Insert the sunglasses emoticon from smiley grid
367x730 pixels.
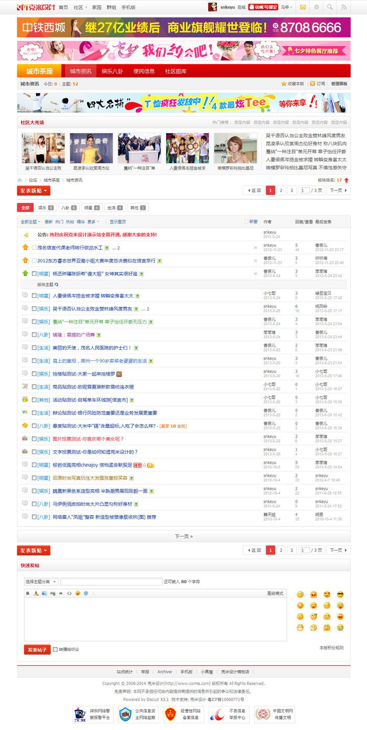(x=340, y=594)
